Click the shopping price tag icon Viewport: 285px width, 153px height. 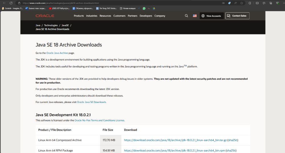pos(229,3)
